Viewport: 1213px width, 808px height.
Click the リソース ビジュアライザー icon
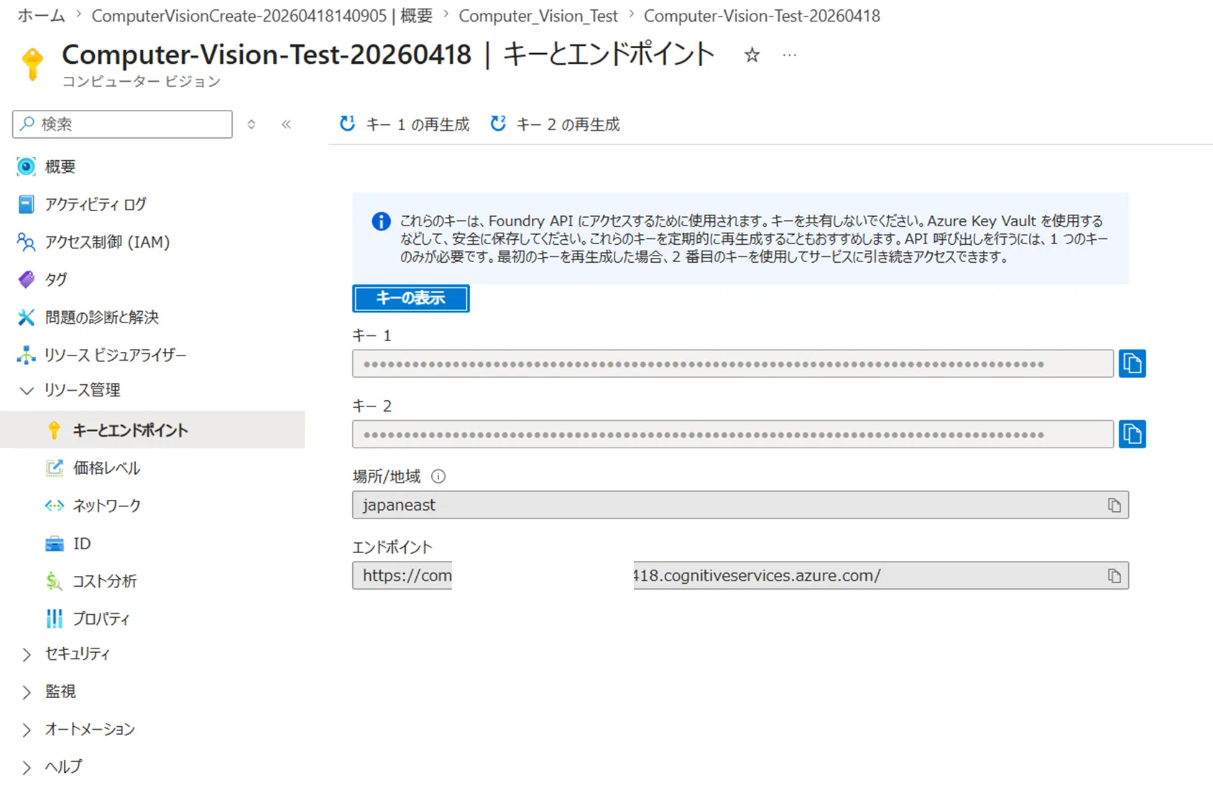coord(26,355)
